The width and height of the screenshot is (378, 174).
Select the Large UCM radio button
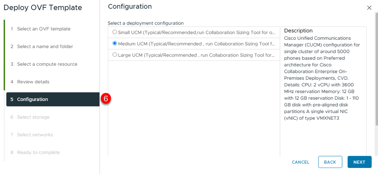[115, 55]
